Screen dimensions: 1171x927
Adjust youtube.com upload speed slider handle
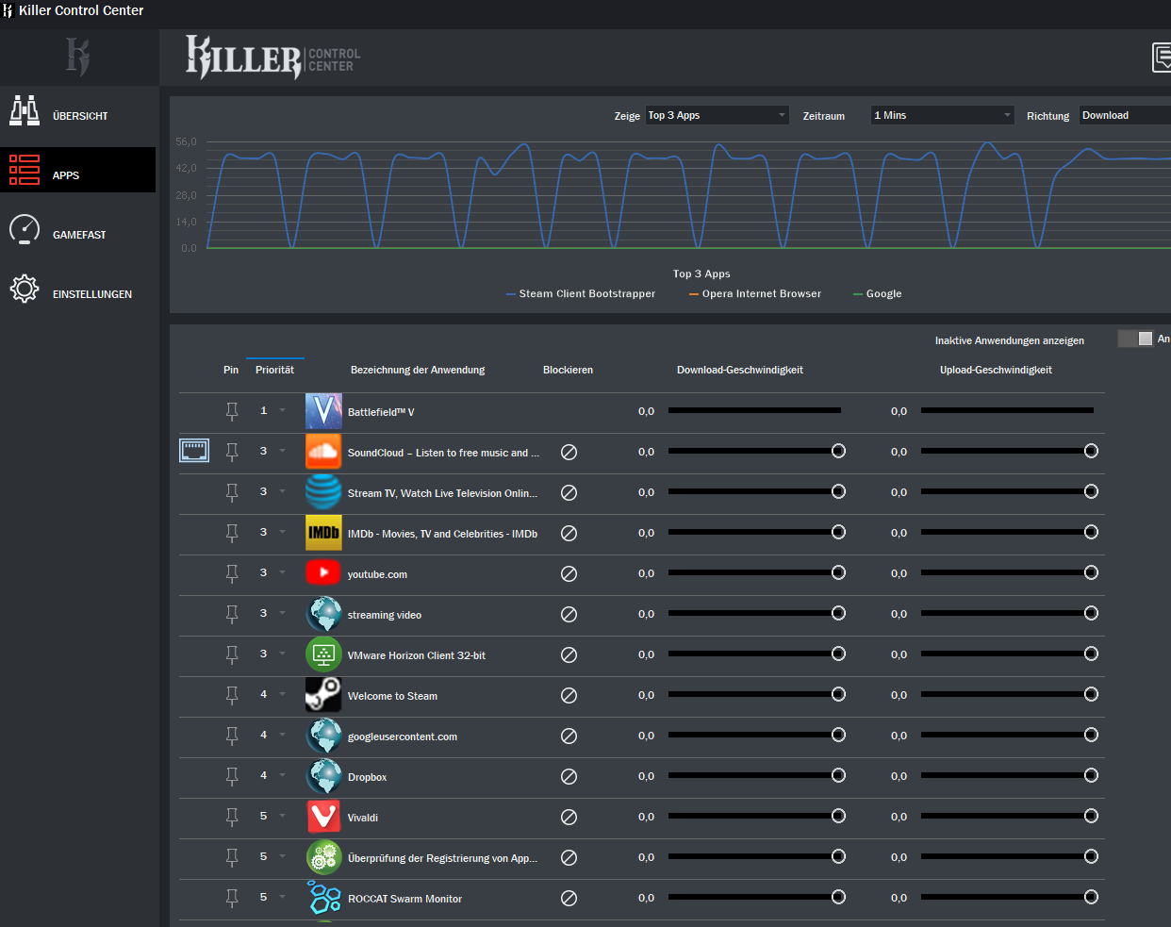coord(1091,572)
